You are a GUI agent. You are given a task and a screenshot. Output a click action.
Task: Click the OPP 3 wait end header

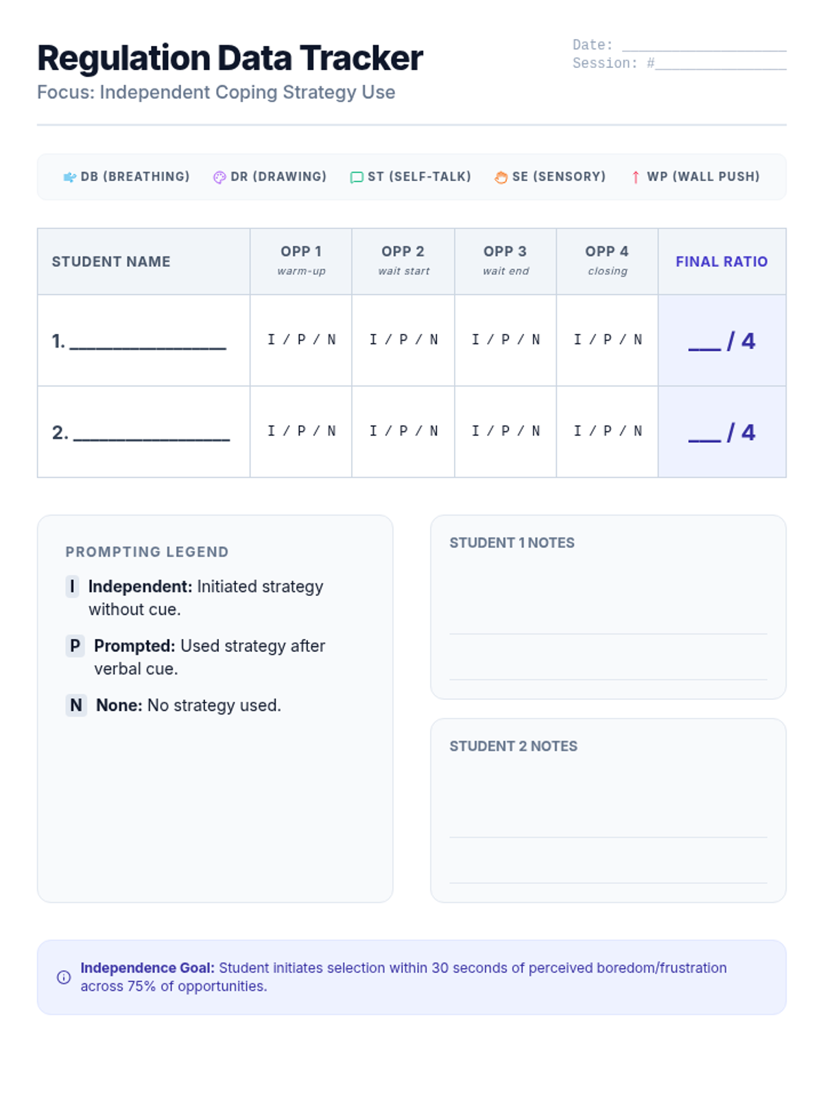click(505, 261)
